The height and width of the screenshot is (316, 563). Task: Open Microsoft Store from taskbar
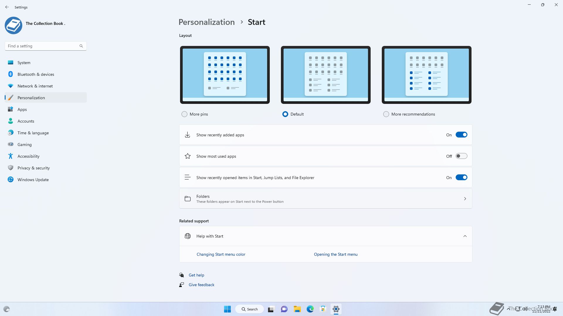pos(323,309)
